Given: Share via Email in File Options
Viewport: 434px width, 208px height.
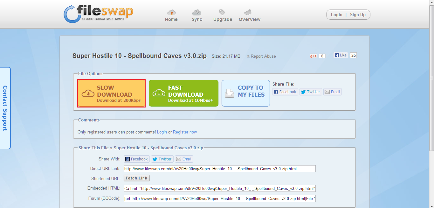Looking at the screenshot, I should click(333, 92).
